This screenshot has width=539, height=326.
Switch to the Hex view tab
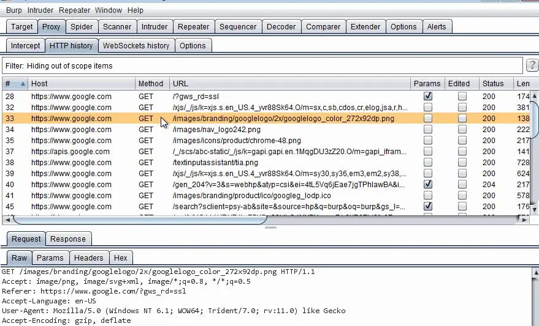(121, 257)
